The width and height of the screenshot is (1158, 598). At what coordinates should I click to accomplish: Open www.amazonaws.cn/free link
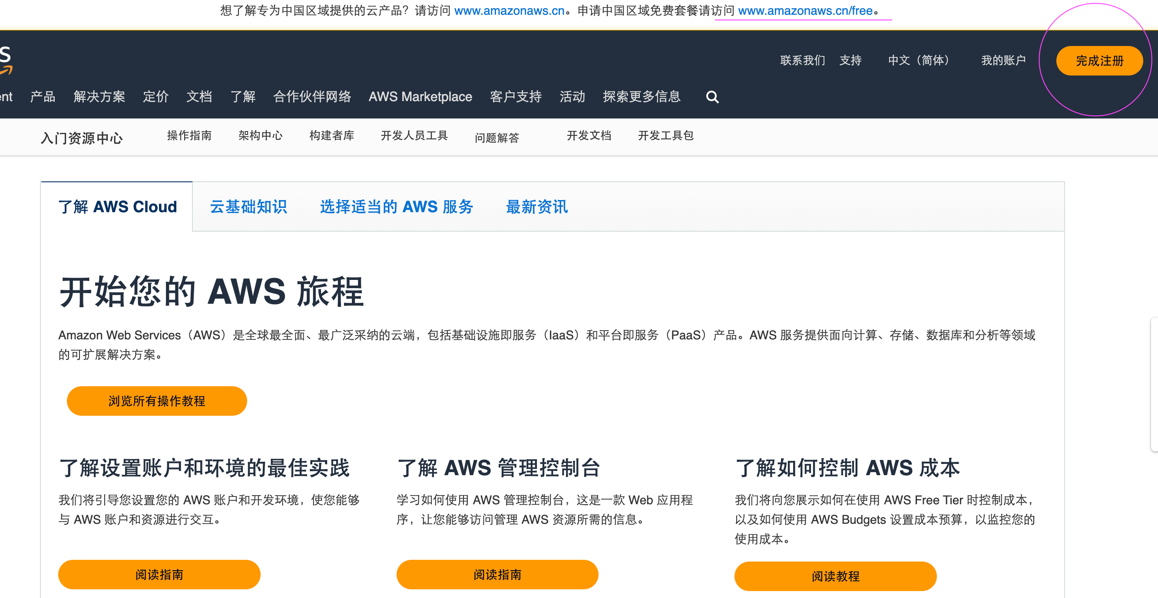(x=805, y=11)
